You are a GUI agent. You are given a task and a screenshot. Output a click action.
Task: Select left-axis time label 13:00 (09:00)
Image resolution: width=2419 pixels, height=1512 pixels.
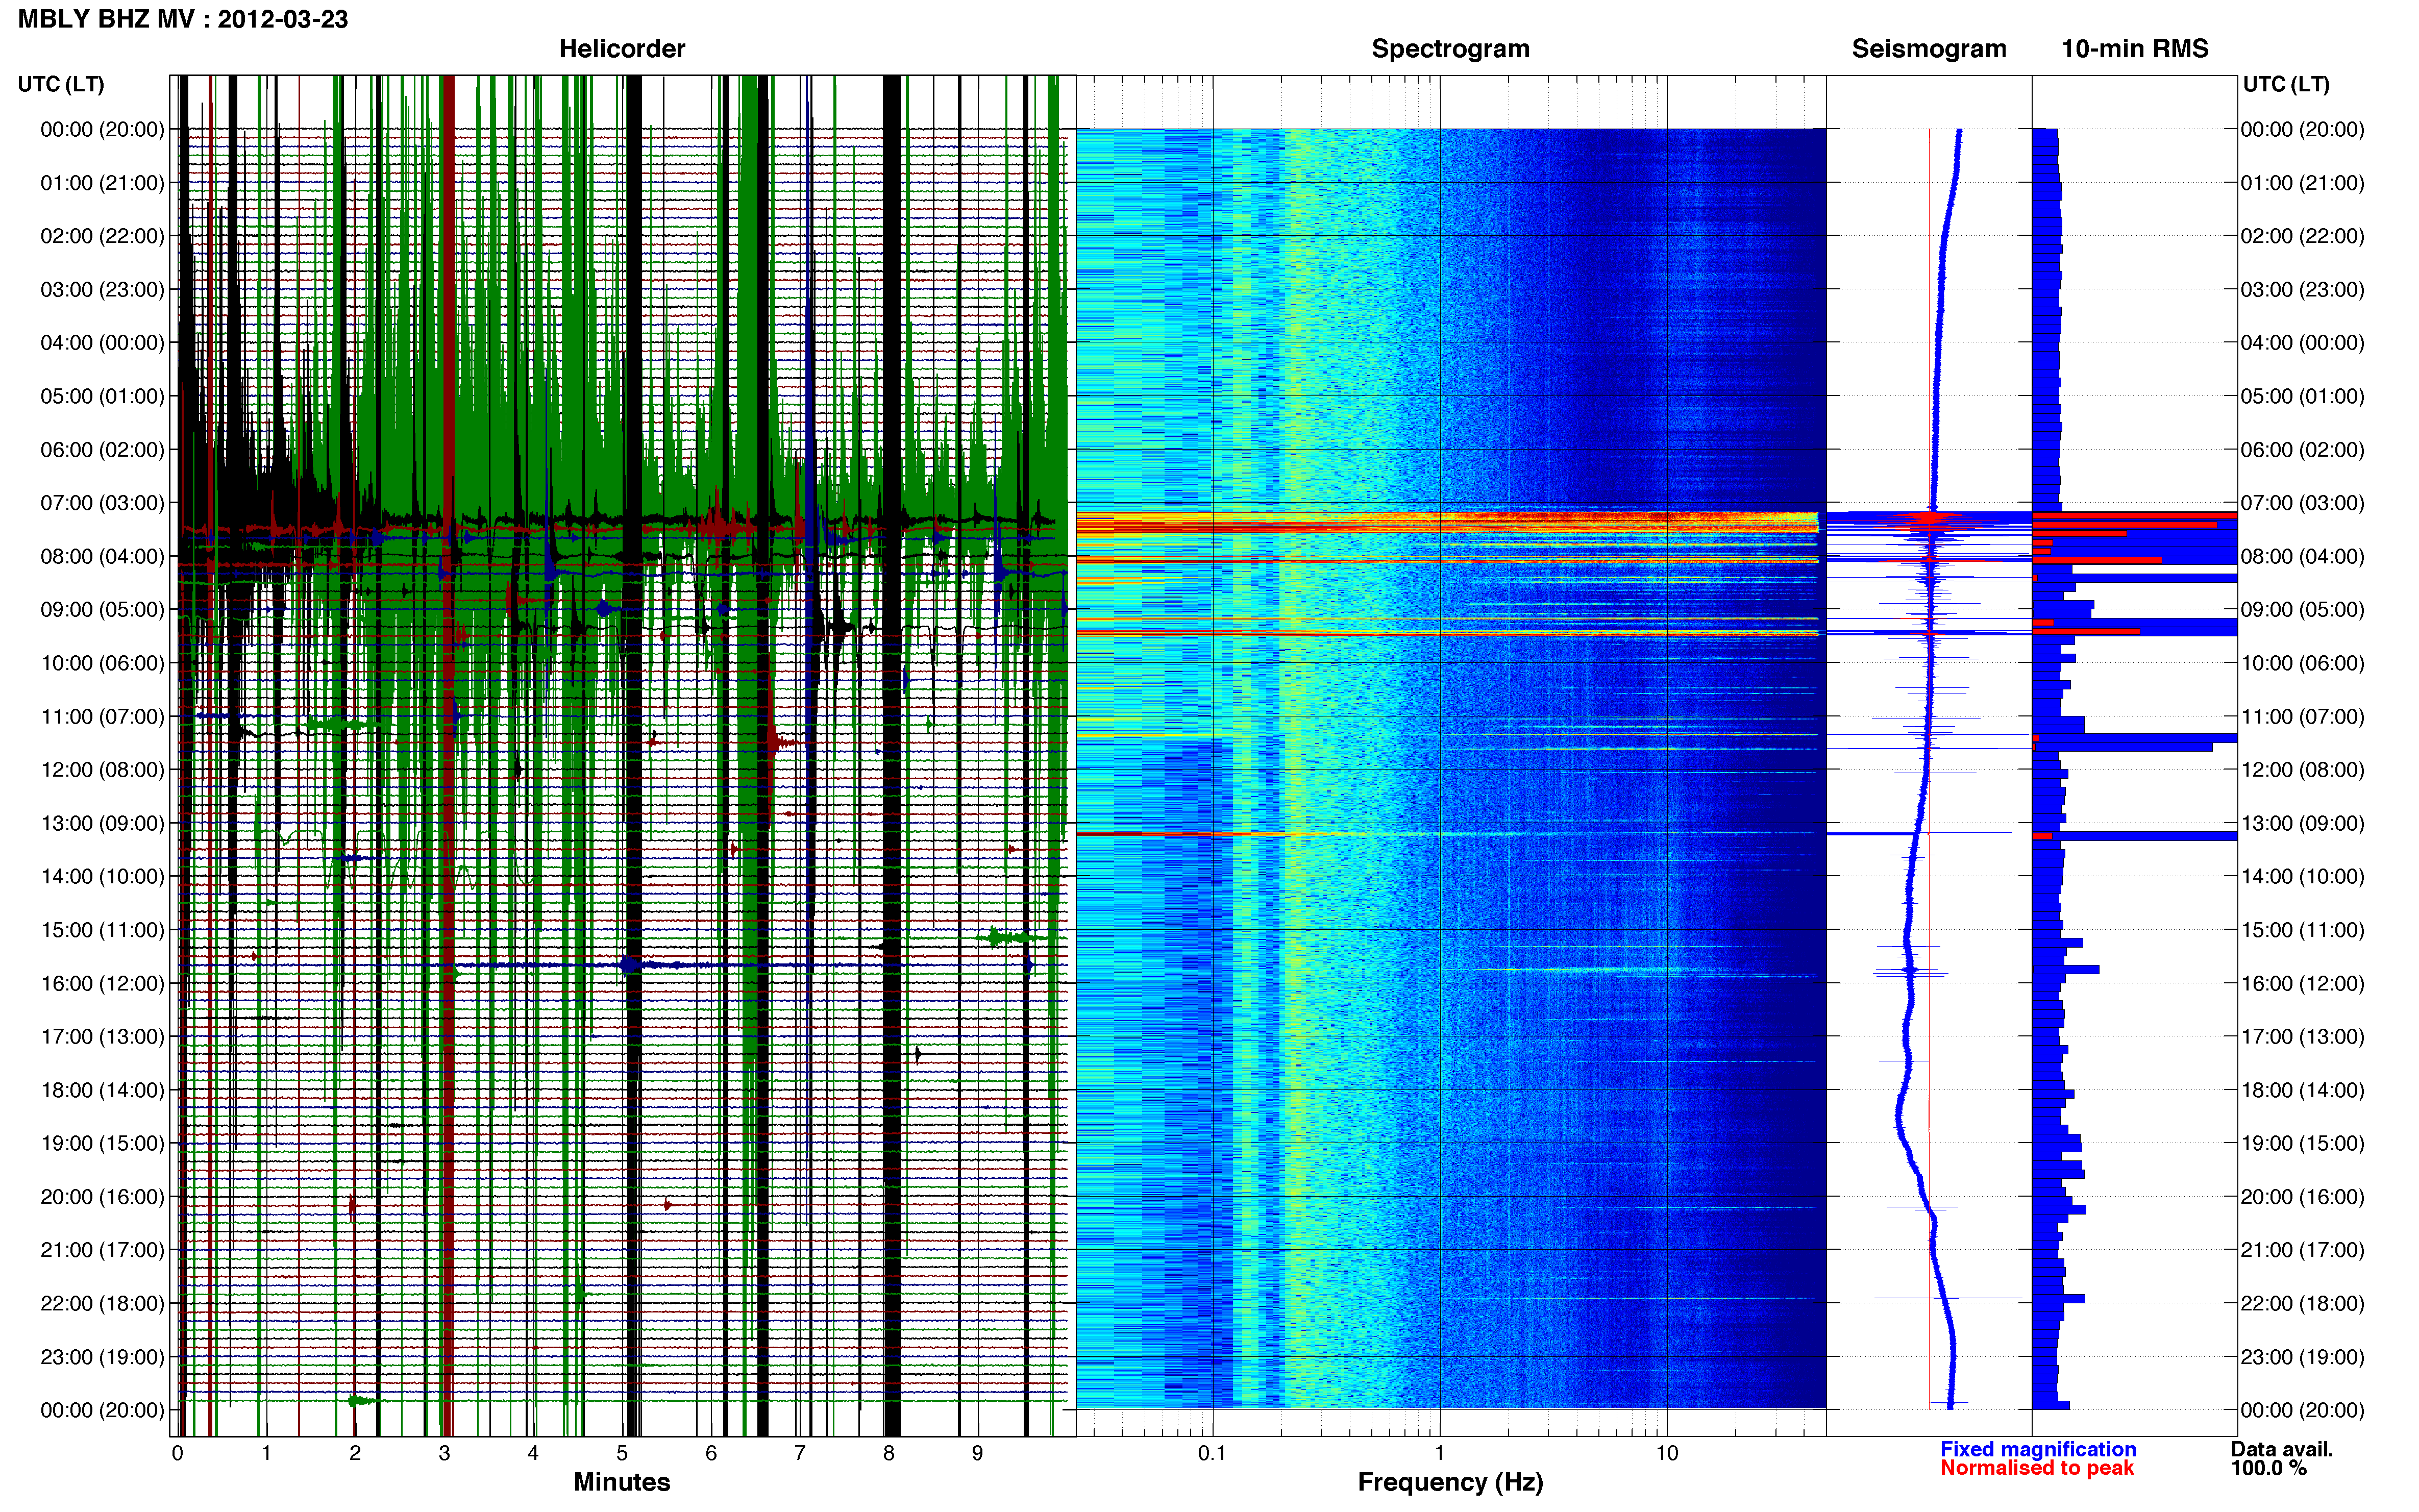102,823
